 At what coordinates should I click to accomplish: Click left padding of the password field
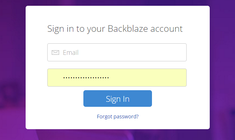coord(55,78)
